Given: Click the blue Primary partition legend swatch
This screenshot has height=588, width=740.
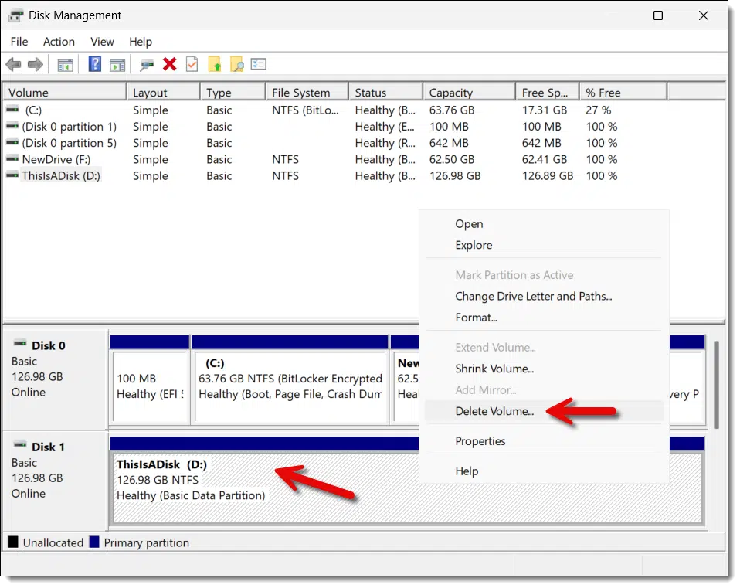Looking at the screenshot, I should pos(94,542).
